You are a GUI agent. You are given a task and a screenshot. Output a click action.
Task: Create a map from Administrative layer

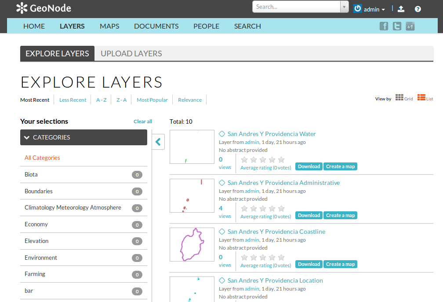(x=341, y=215)
